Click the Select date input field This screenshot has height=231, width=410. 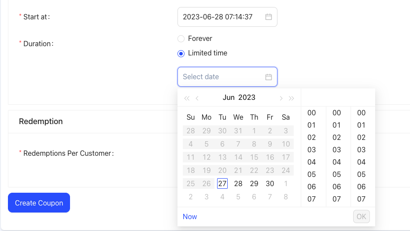(220, 77)
